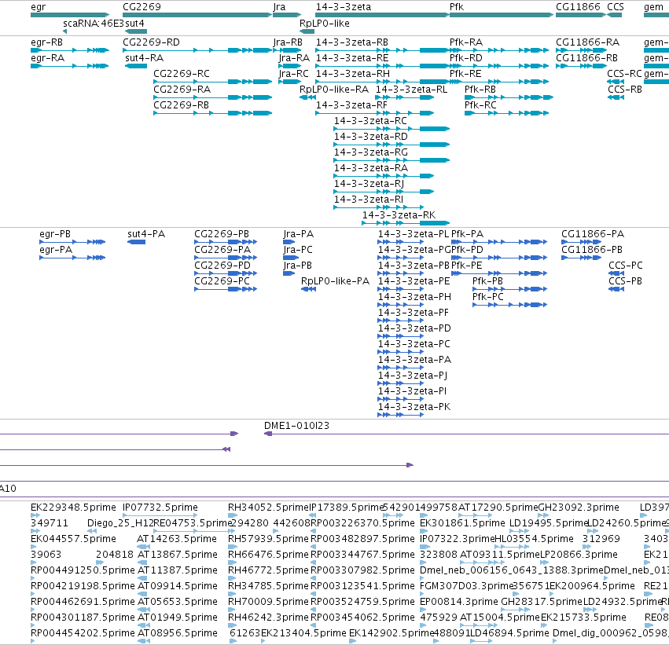This screenshot has width=669, height=645.
Task: Select CDS 14-3-3zeta-PL
Action: coord(401,242)
